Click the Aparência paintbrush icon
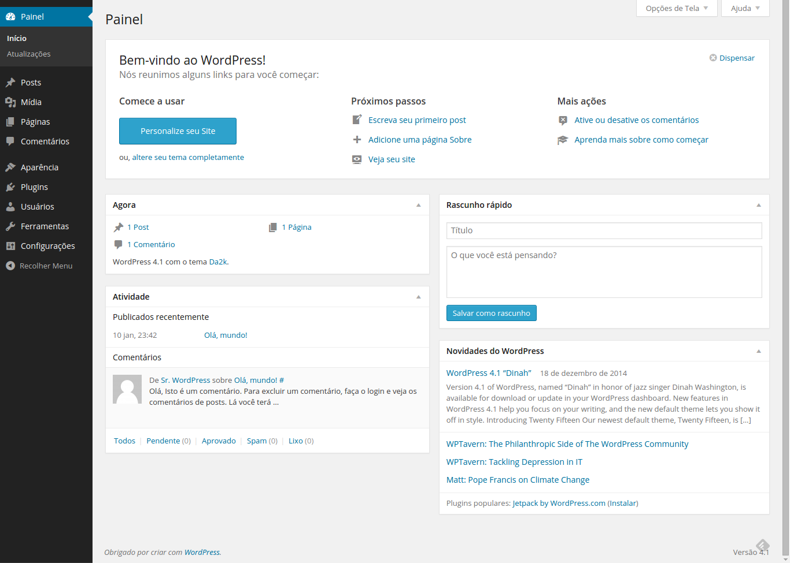This screenshot has width=790, height=563. 10,167
